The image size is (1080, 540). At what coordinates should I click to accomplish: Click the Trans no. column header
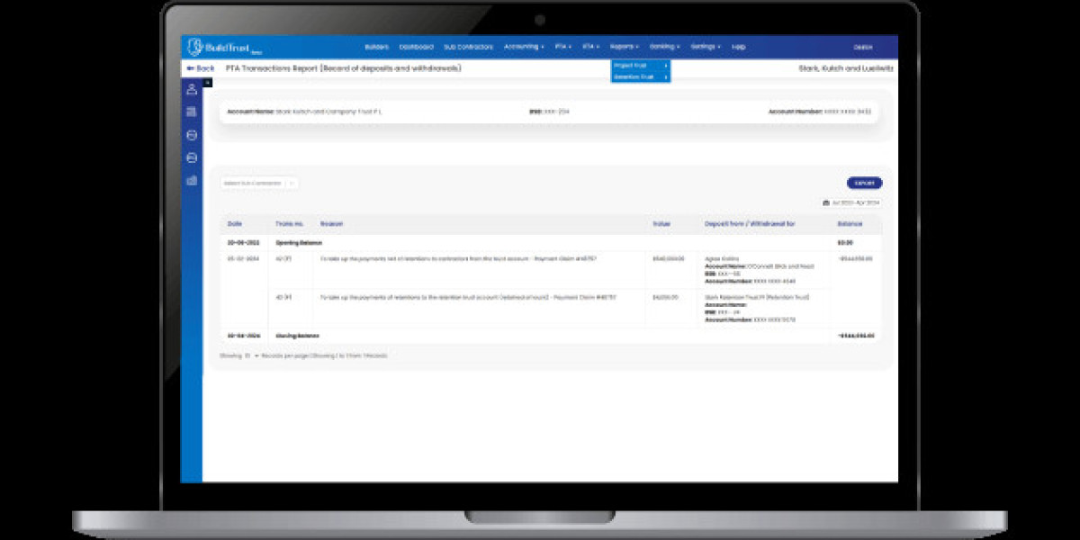click(290, 223)
